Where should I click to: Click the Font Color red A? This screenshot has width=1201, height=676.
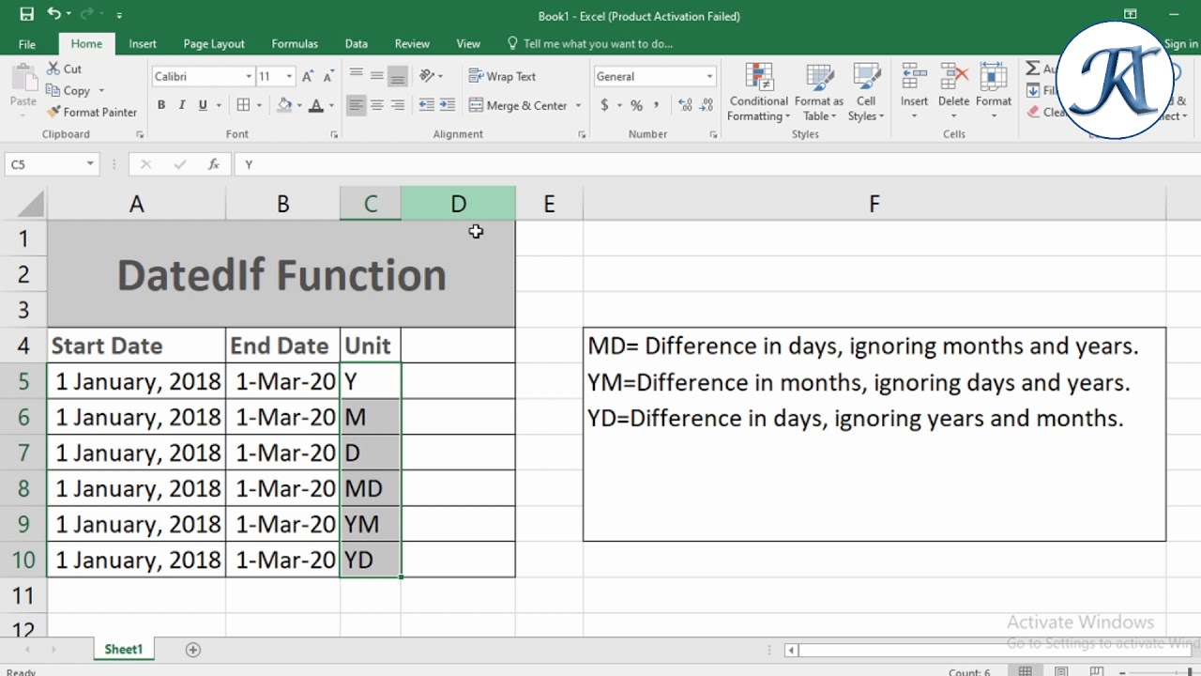pyautogui.click(x=316, y=105)
